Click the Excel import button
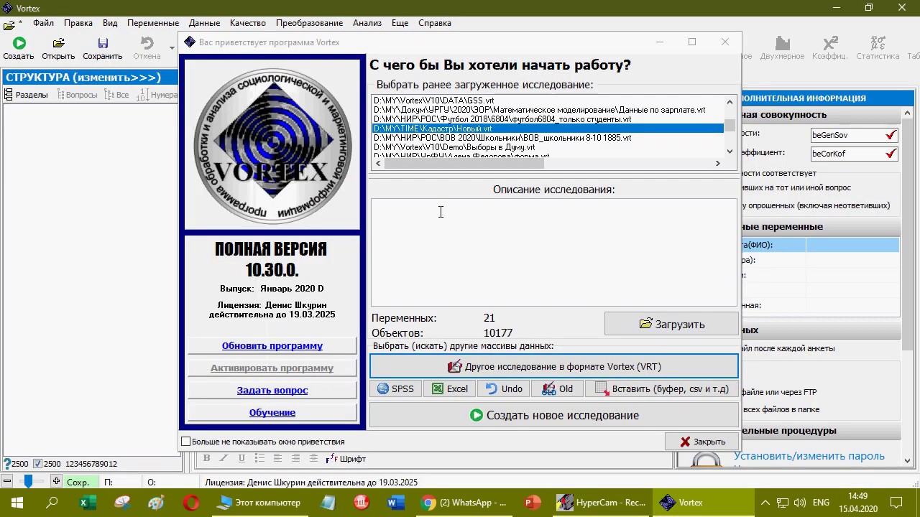Screen dimensions: 920x517 point(450,388)
